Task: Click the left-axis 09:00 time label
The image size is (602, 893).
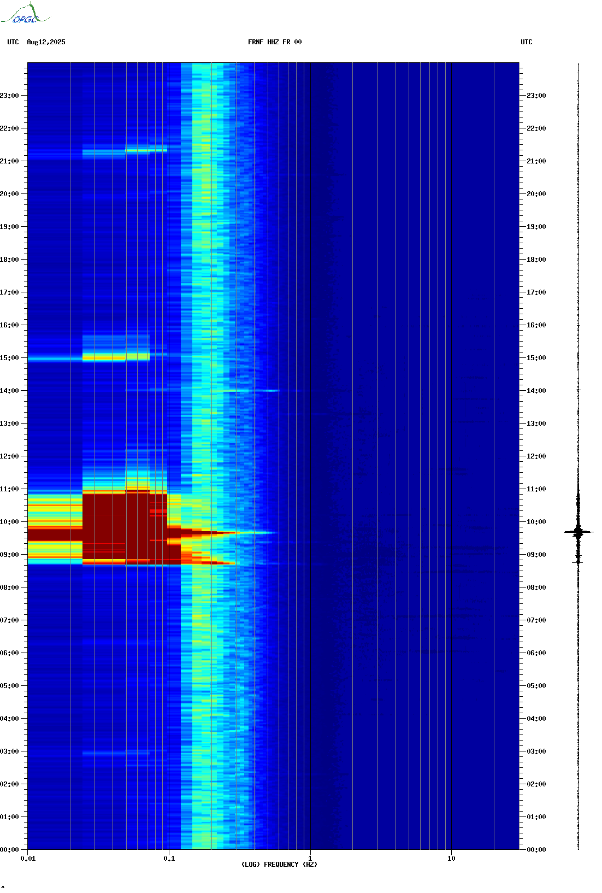Action: [x=9, y=555]
